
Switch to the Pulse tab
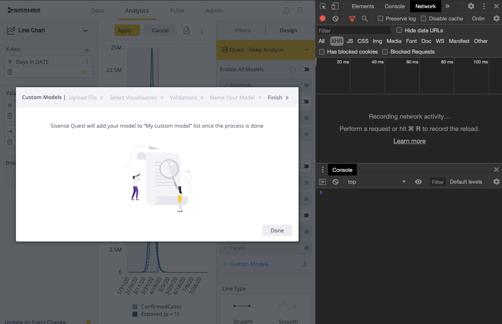click(177, 11)
